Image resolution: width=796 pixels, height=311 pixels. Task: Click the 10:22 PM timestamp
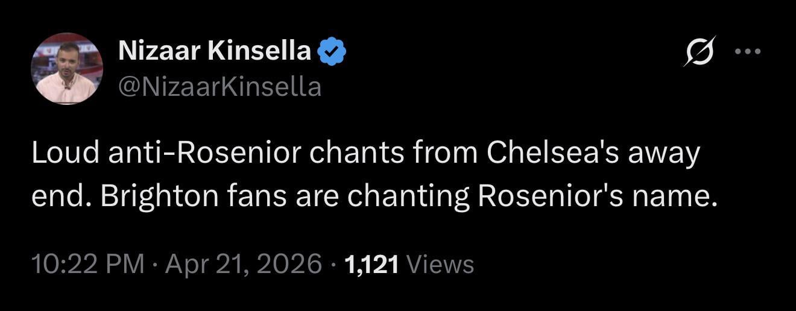click(87, 264)
